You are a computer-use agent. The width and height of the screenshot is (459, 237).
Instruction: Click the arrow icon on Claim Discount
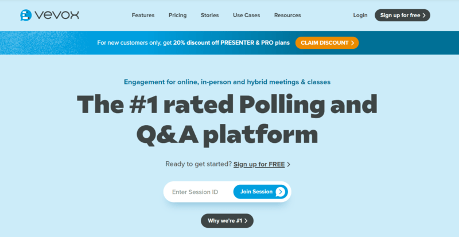coord(352,43)
